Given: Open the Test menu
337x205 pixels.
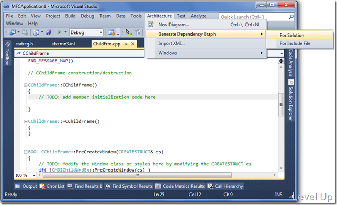Looking at the screenshot, I should coord(181,16).
